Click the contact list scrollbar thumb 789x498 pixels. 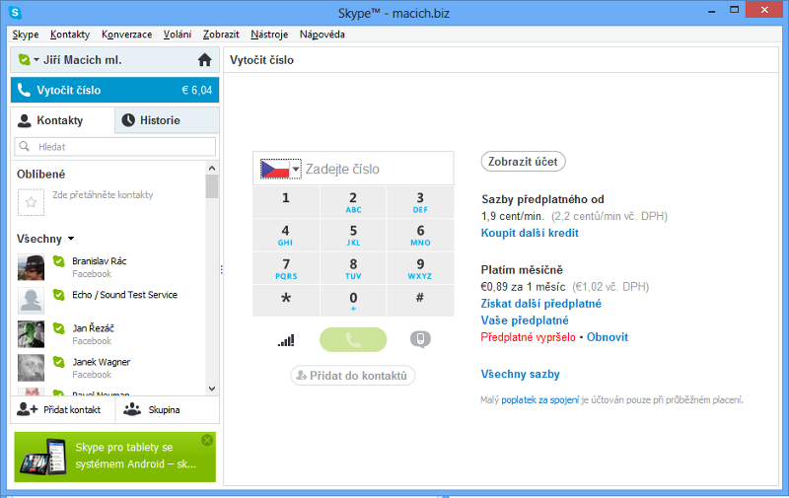pos(211,187)
